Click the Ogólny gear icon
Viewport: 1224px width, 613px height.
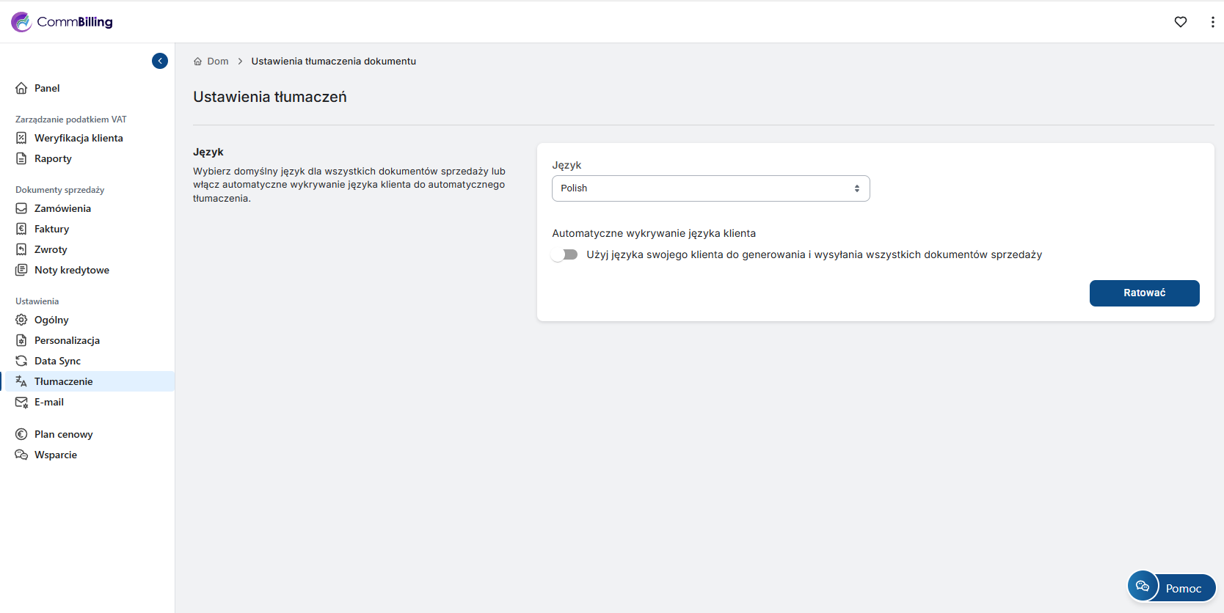coord(21,320)
